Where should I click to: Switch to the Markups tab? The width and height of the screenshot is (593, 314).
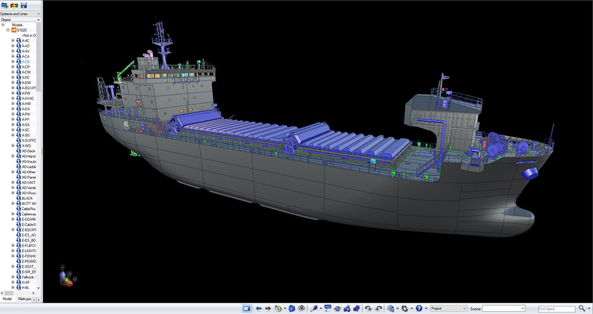[x=24, y=300]
